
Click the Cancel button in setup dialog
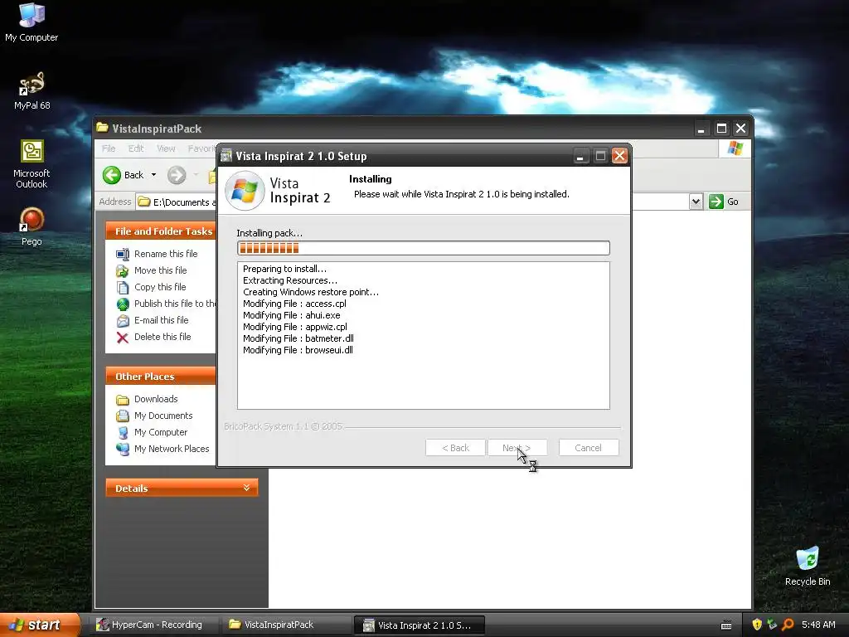pyautogui.click(x=589, y=448)
